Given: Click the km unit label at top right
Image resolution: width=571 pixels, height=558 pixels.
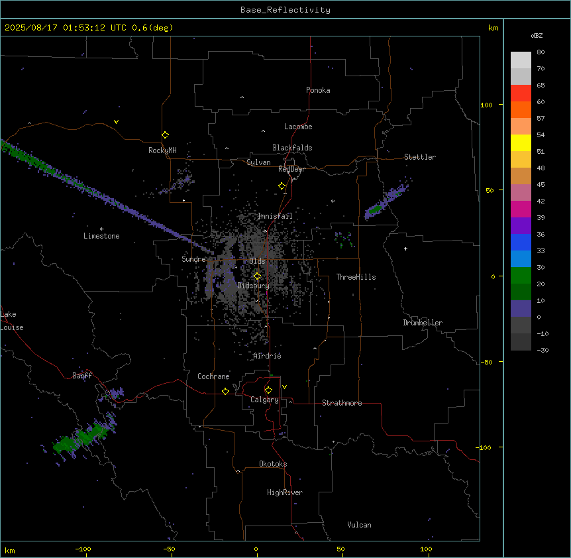Looking at the screenshot, I should coord(493,28).
